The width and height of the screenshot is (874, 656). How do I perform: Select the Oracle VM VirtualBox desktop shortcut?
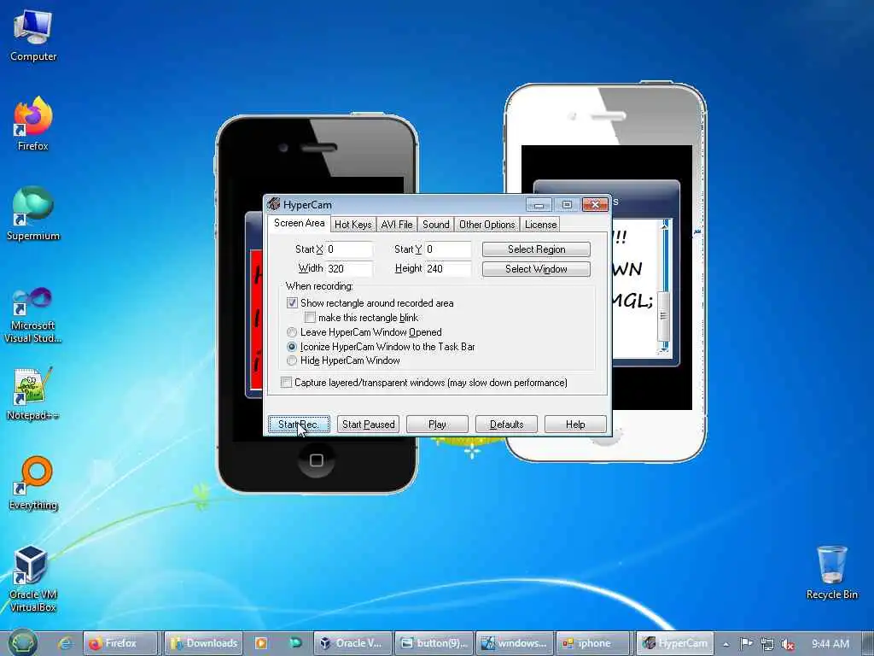click(x=33, y=579)
